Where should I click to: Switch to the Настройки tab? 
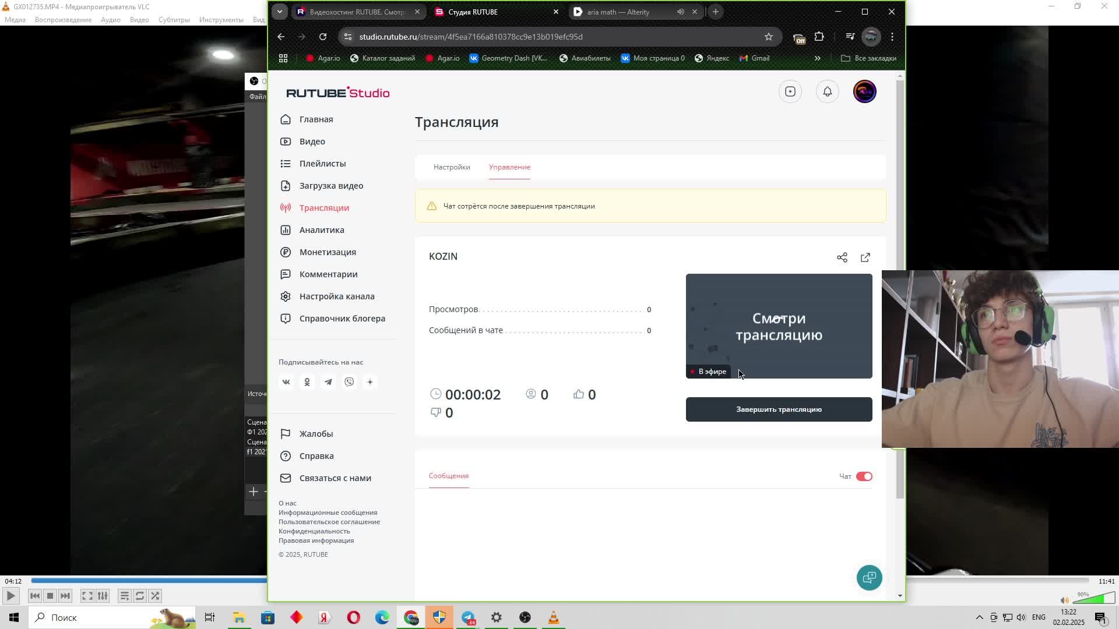point(452,167)
